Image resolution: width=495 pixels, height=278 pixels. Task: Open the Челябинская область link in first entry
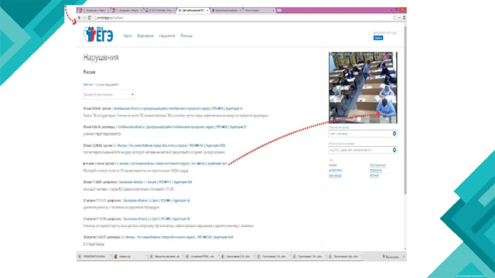(127, 108)
